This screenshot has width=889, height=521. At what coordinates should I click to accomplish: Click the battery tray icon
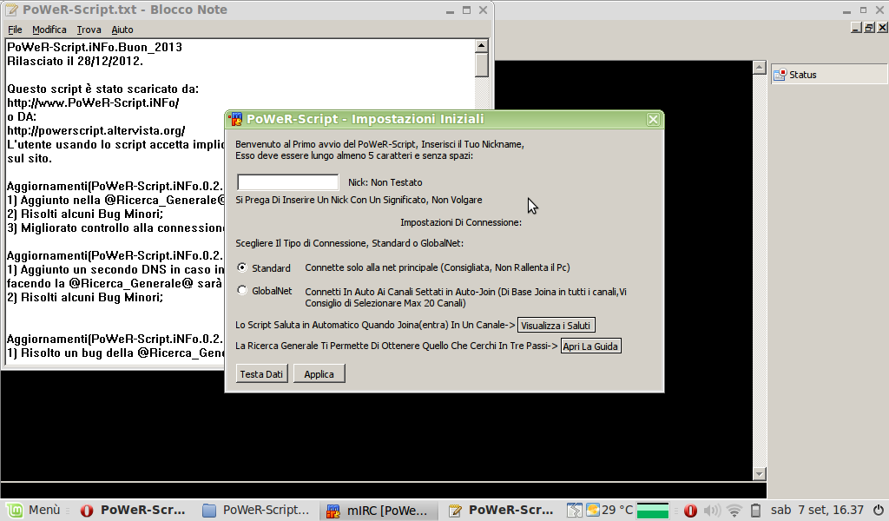(756, 511)
